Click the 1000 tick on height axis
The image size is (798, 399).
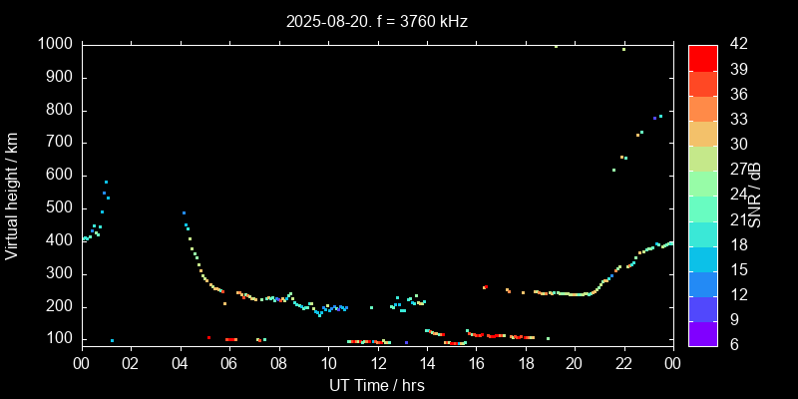point(55,45)
